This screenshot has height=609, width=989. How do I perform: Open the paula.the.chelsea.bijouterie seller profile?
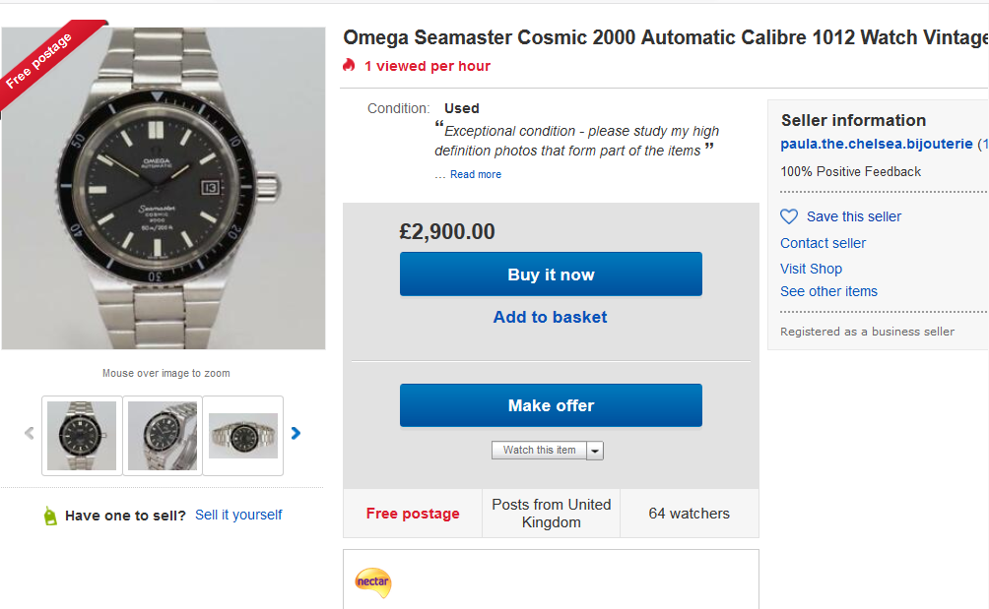876,144
